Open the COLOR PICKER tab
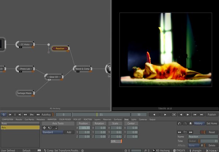Image resolution: width=219 pixels, height=152 pixels. pos(65,119)
